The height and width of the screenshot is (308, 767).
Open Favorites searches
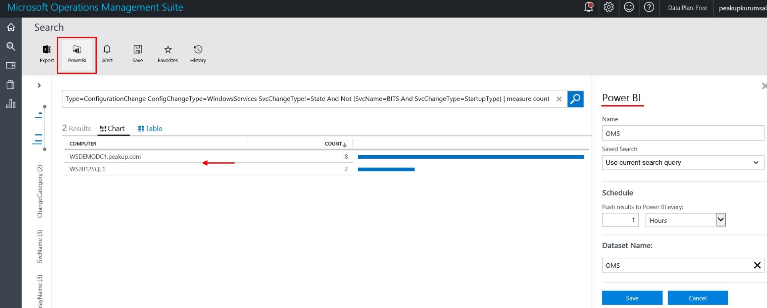click(x=168, y=54)
